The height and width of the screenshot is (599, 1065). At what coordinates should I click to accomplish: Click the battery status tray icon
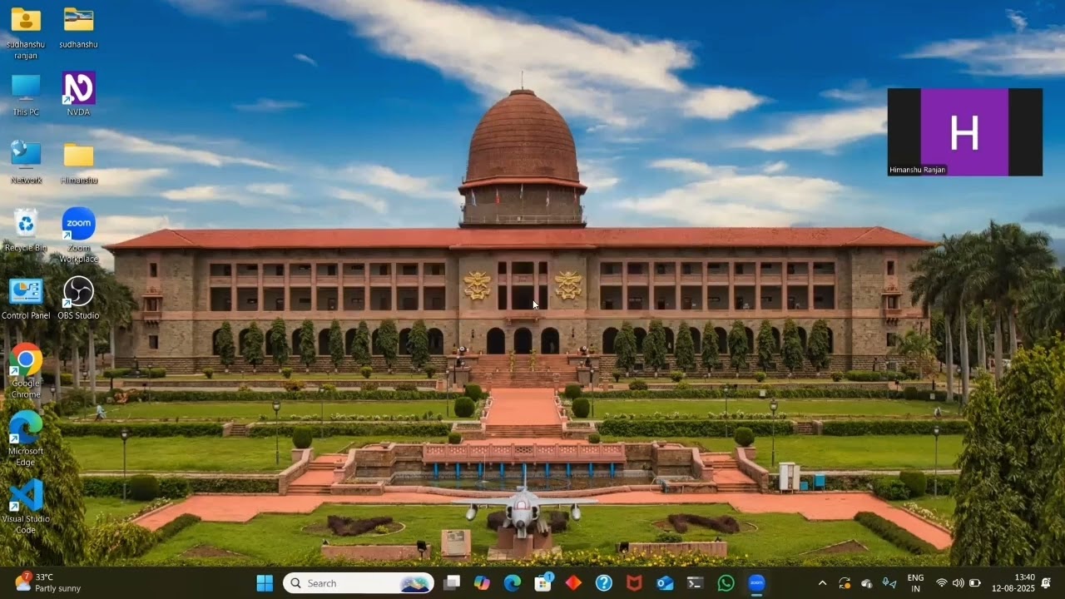pos(974,583)
